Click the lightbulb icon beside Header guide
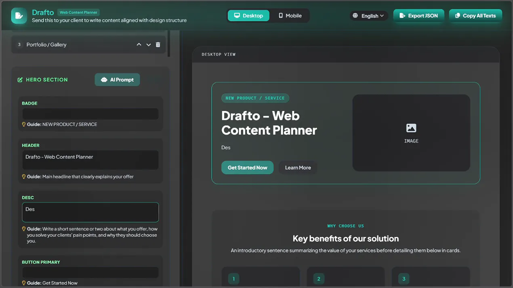The image size is (513, 288). click(x=24, y=177)
